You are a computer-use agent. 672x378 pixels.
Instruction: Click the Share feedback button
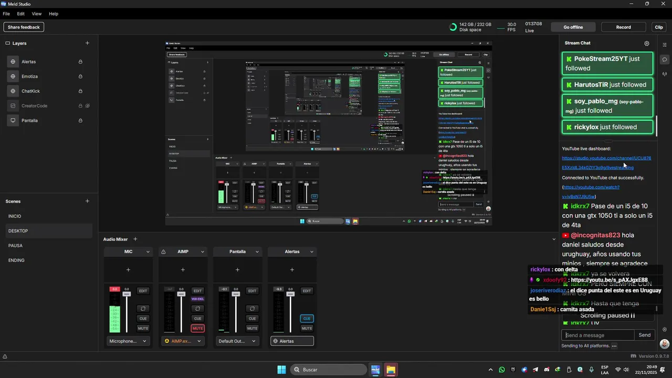click(24, 27)
